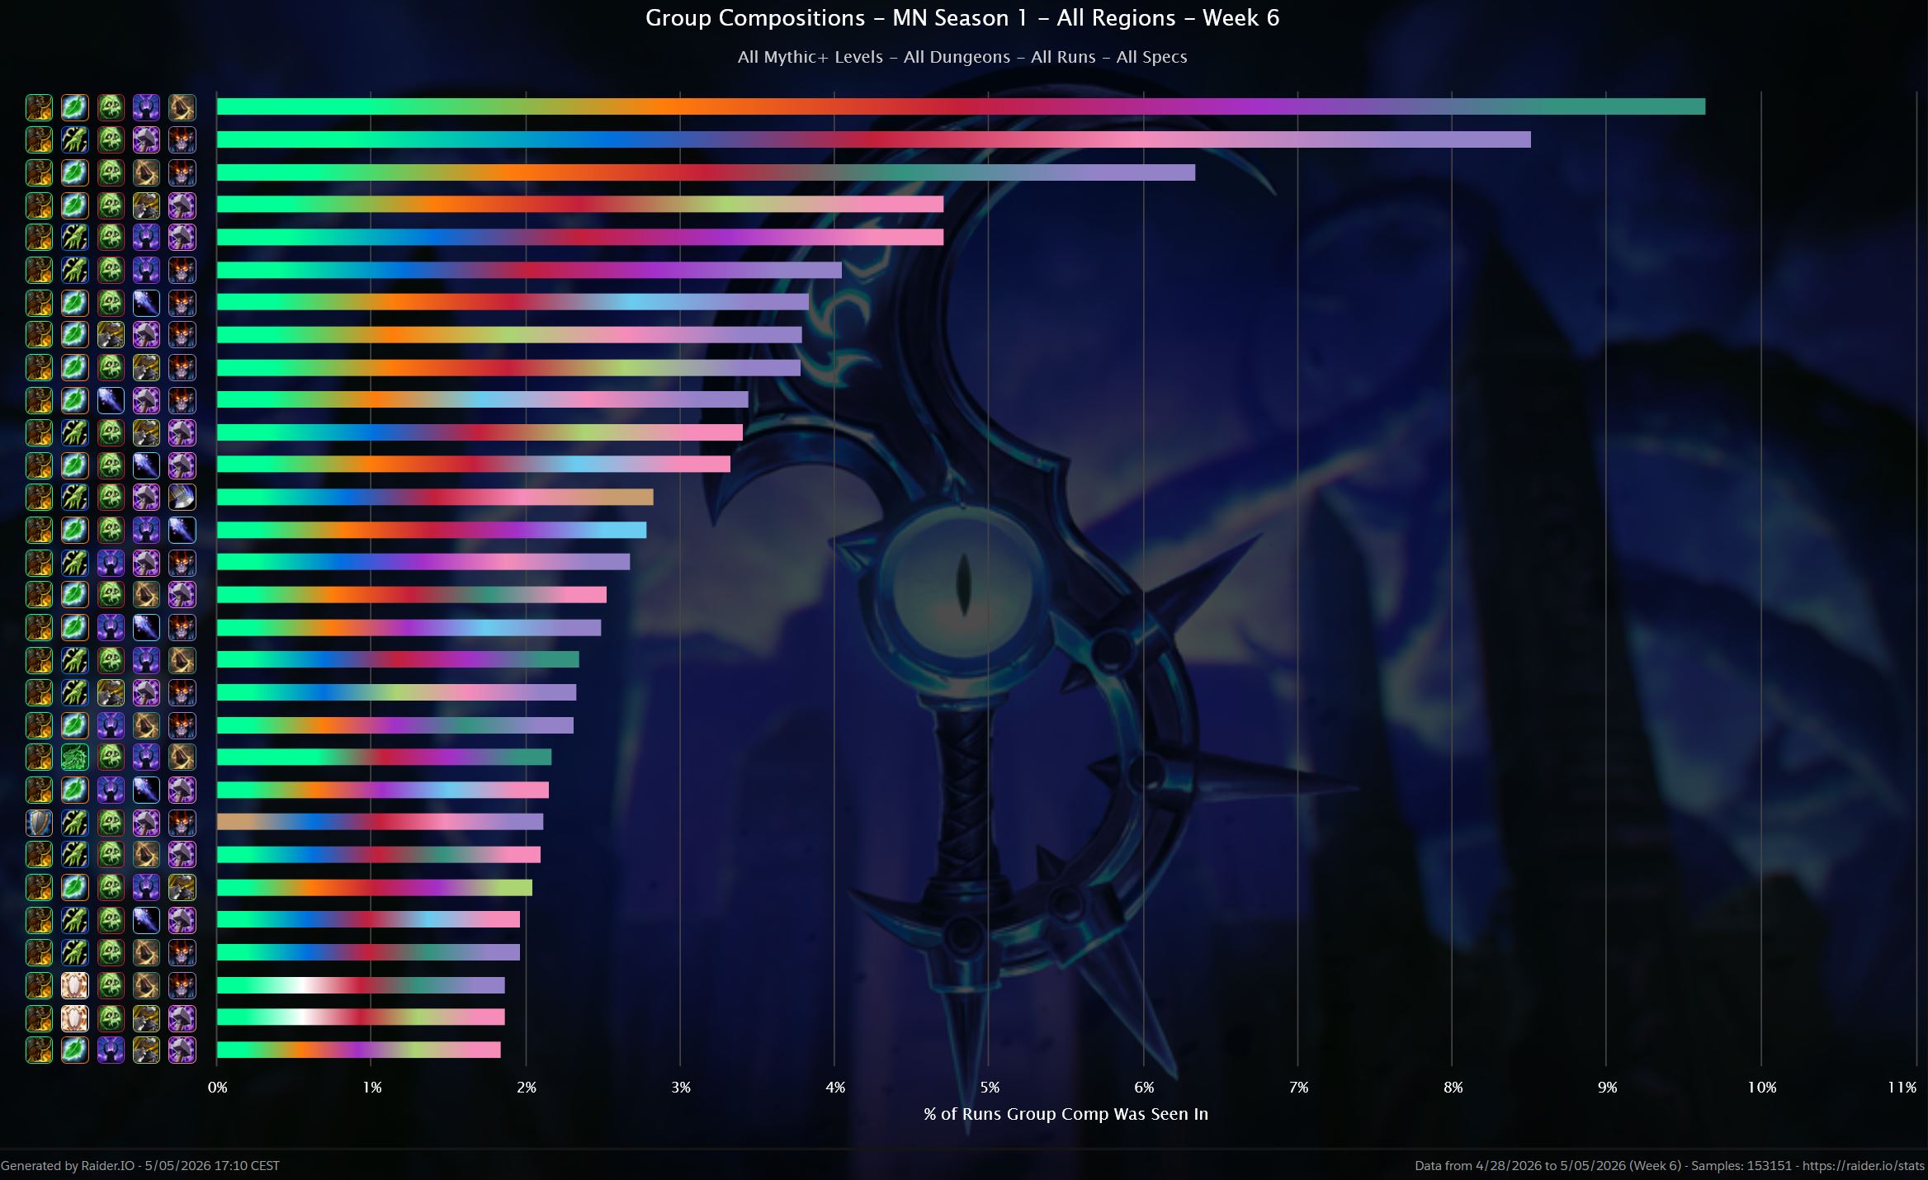Screen dimensions: 1928x1180
Task: Click the purple horned figure icon in the topmost row
Action: (x=146, y=107)
